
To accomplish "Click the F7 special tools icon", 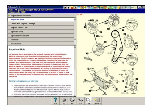I will [x=81, y=101].
